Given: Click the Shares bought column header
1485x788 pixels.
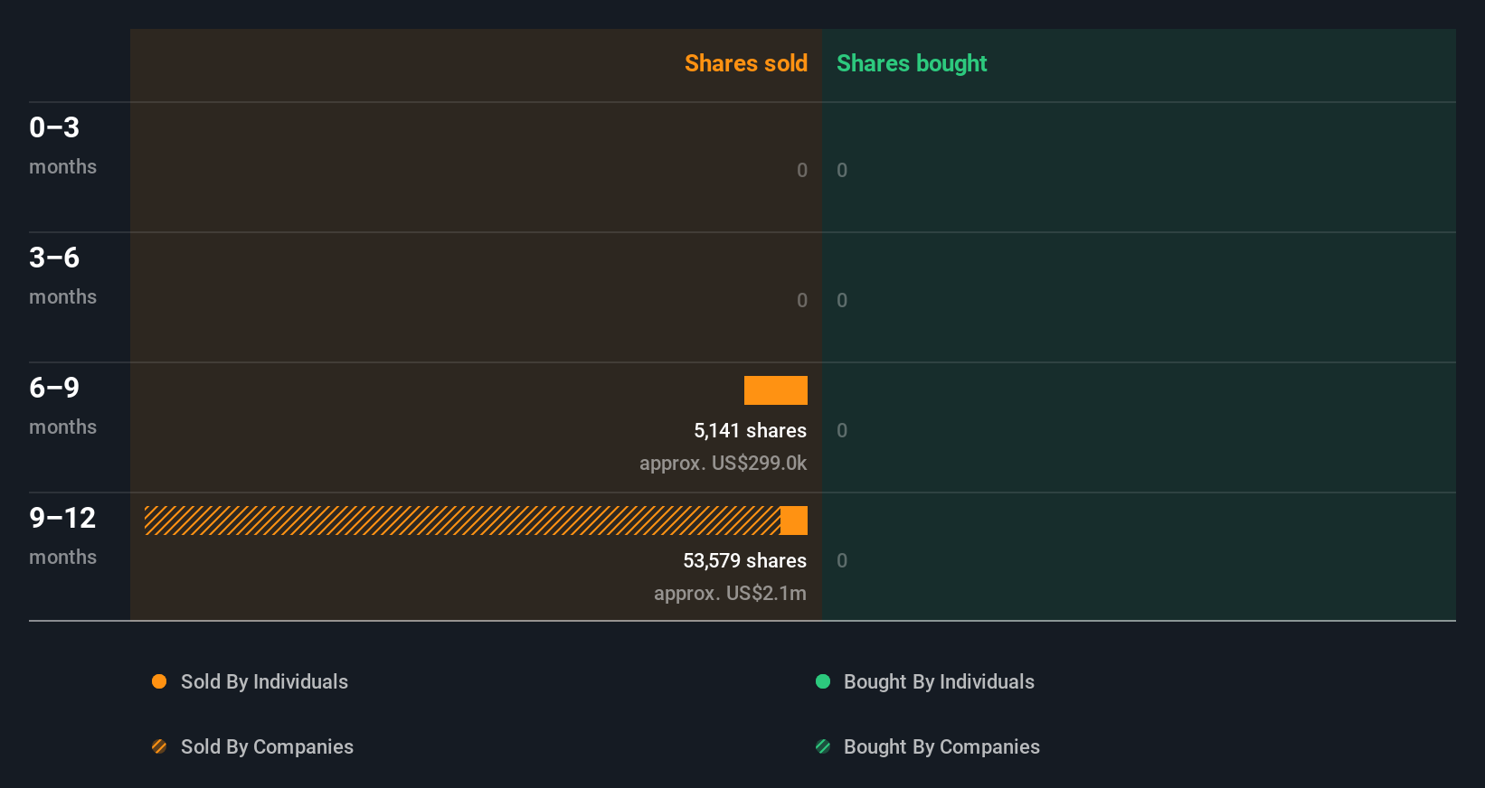Looking at the screenshot, I should pos(912,63).
